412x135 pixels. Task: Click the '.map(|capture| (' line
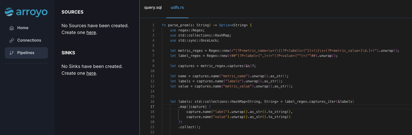tap(194, 107)
